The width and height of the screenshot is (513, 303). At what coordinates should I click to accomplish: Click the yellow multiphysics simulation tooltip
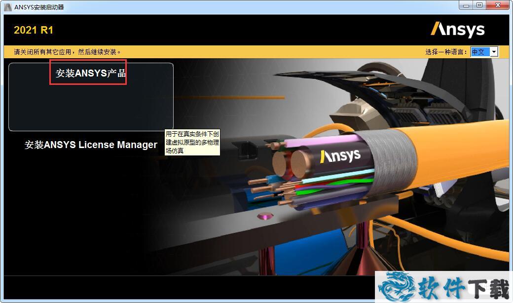[x=192, y=142]
